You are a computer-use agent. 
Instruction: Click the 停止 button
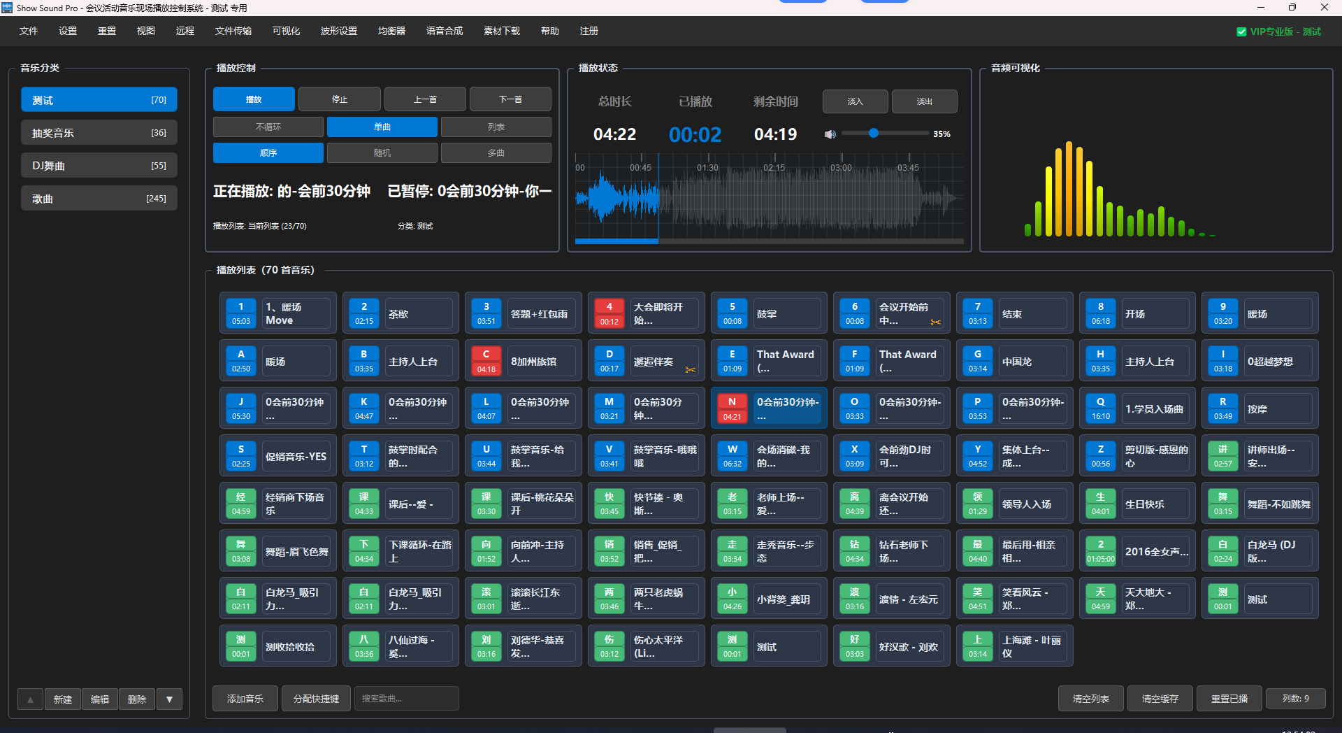pyautogui.click(x=339, y=99)
